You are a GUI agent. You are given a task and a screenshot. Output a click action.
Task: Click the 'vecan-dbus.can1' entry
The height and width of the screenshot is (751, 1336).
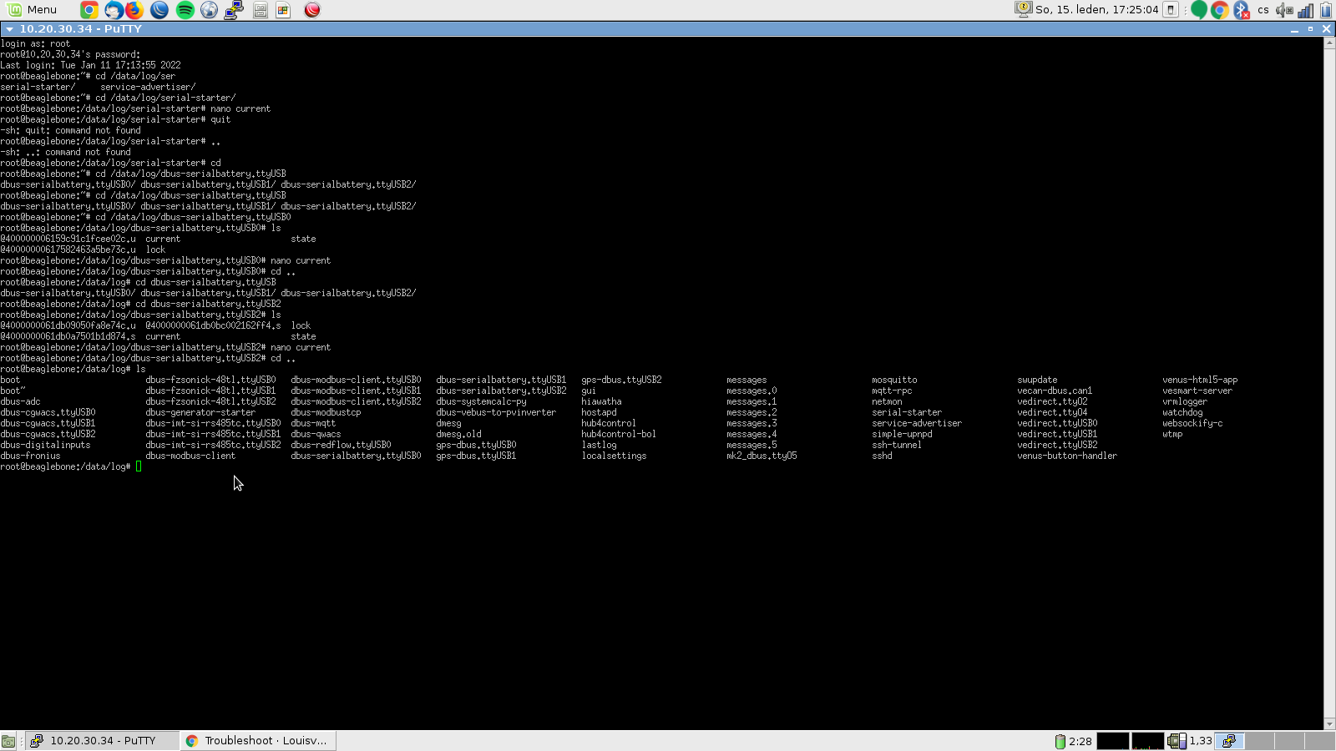click(x=1055, y=391)
